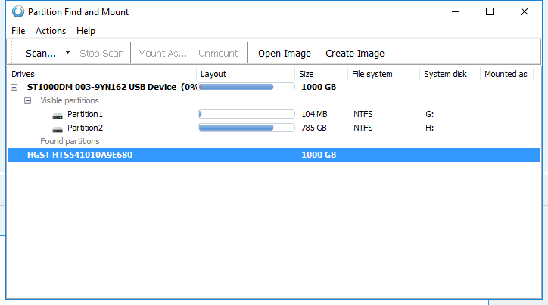Select the HGST HTS541010A9E680 drive row
The width and height of the screenshot is (548, 305).
tap(274, 155)
